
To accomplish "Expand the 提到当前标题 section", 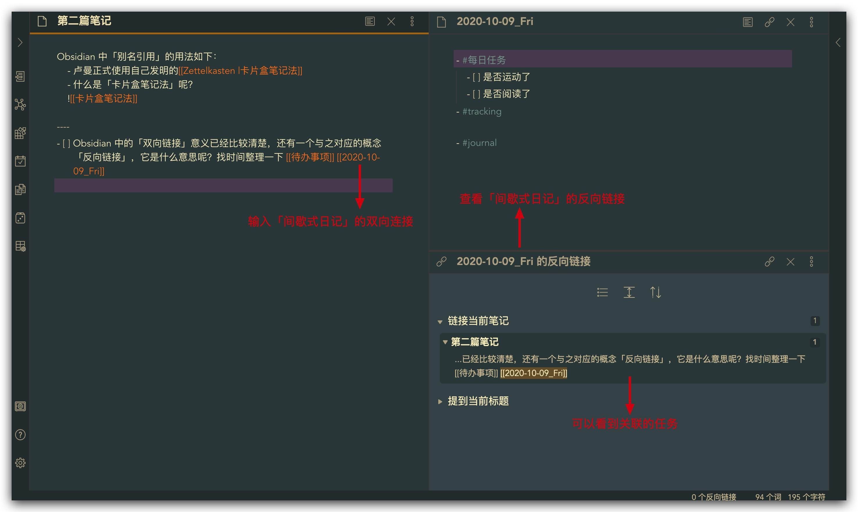I will pyautogui.click(x=440, y=401).
